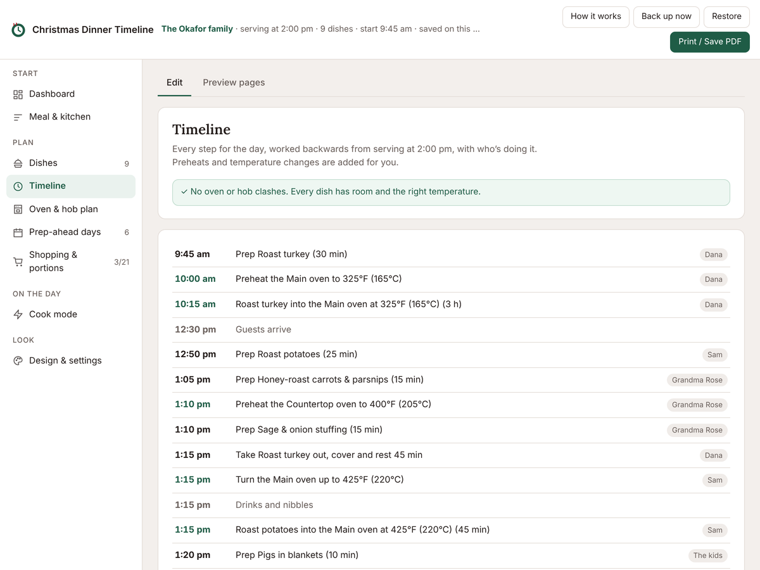
Task: Click Turn the Main oven up step
Action: point(319,479)
